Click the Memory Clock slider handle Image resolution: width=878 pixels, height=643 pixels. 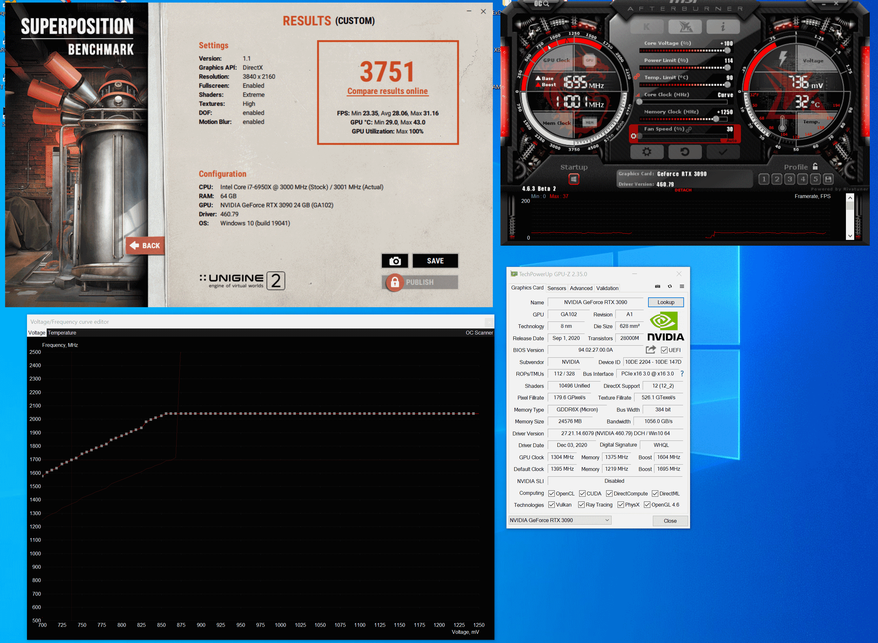[716, 119]
